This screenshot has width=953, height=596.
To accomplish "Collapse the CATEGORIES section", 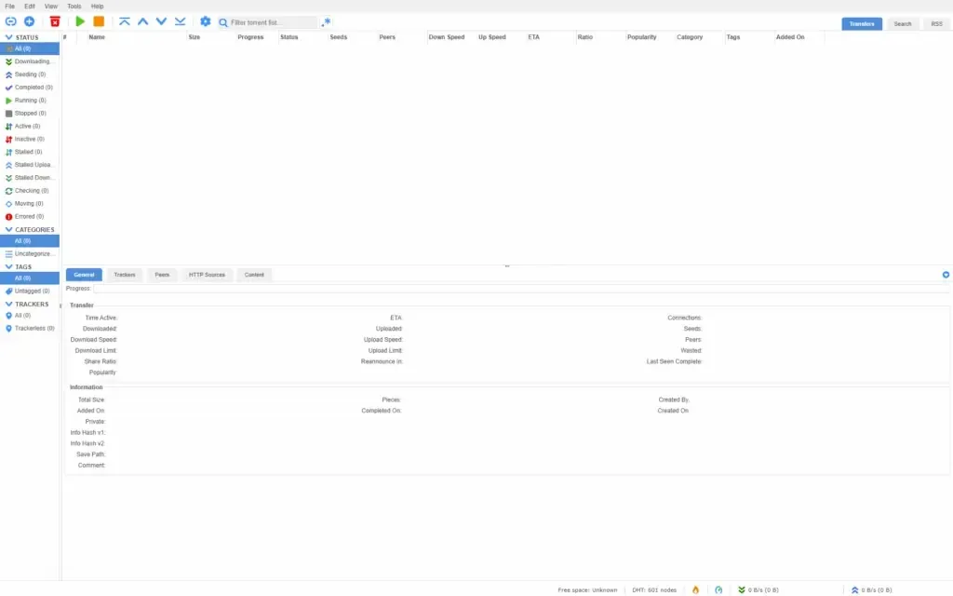I will coord(9,228).
